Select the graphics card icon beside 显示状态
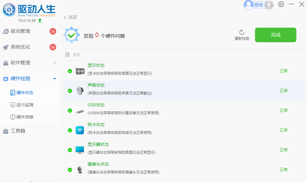Image resolution: width=307 pixels, height=182 pixels. (79, 70)
